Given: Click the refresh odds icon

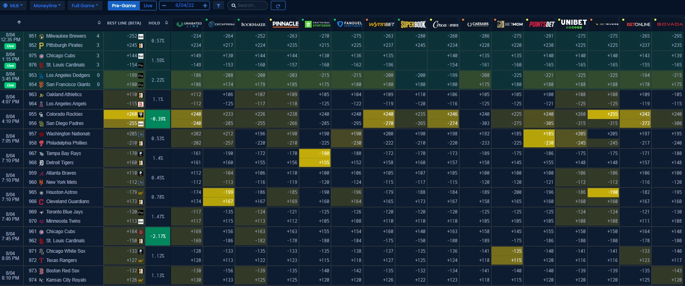Looking at the screenshot, I should (x=278, y=6).
